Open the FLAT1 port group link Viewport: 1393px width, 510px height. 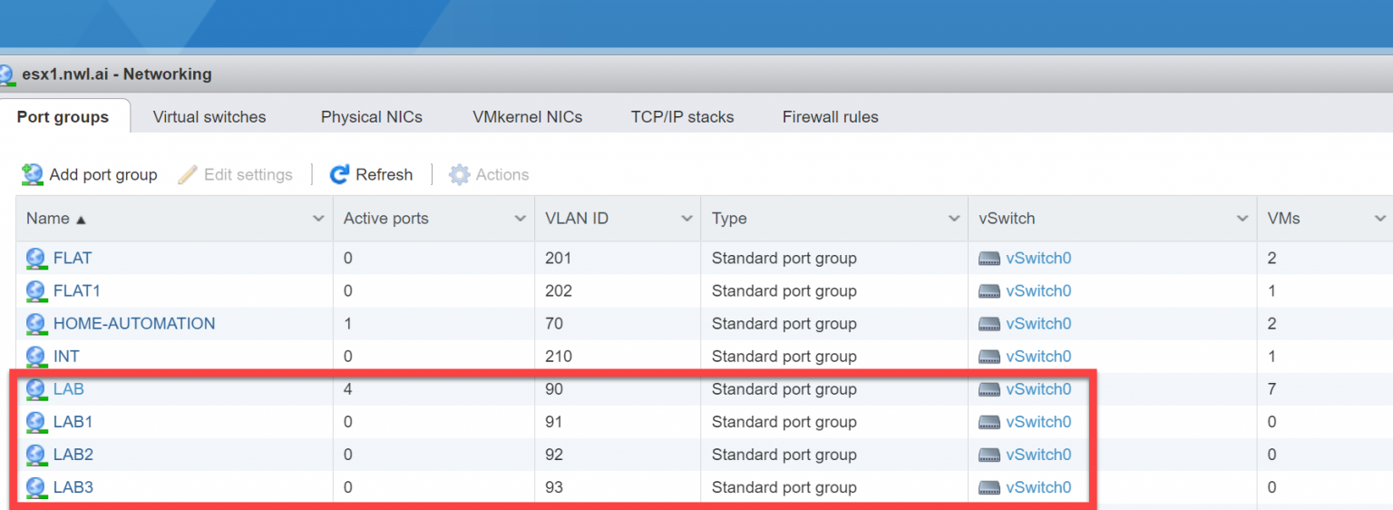click(77, 291)
